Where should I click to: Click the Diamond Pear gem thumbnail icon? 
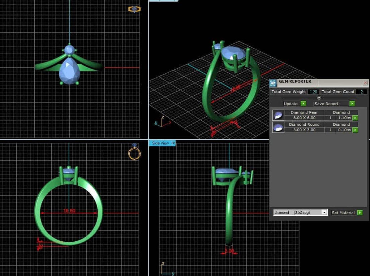278,115
